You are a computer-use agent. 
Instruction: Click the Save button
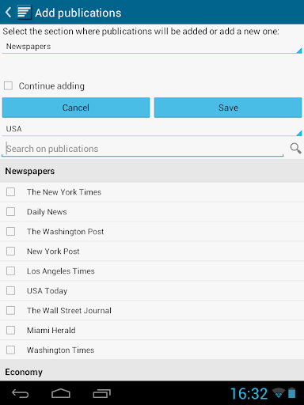point(228,108)
